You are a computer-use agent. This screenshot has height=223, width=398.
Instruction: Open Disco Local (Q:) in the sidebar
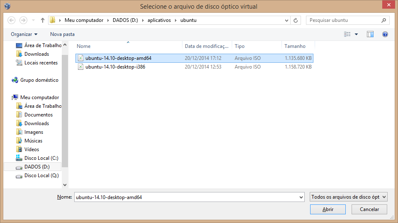point(41,176)
